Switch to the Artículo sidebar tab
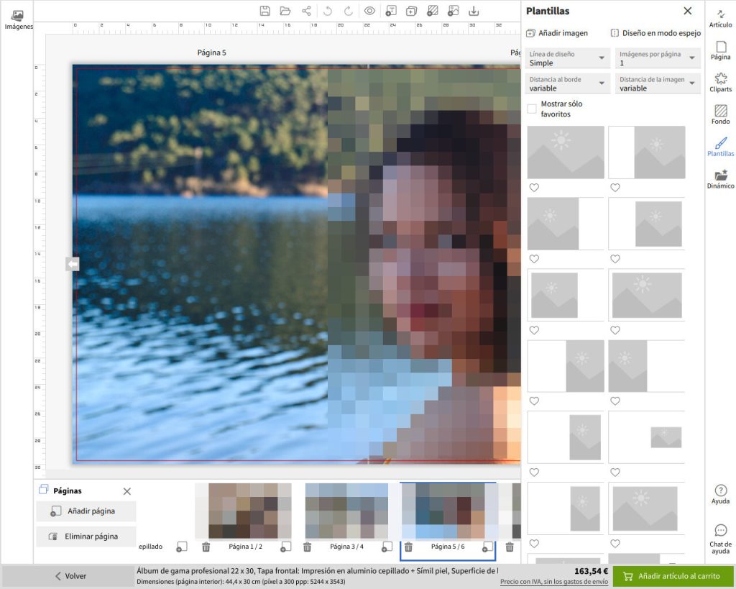 pos(720,19)
